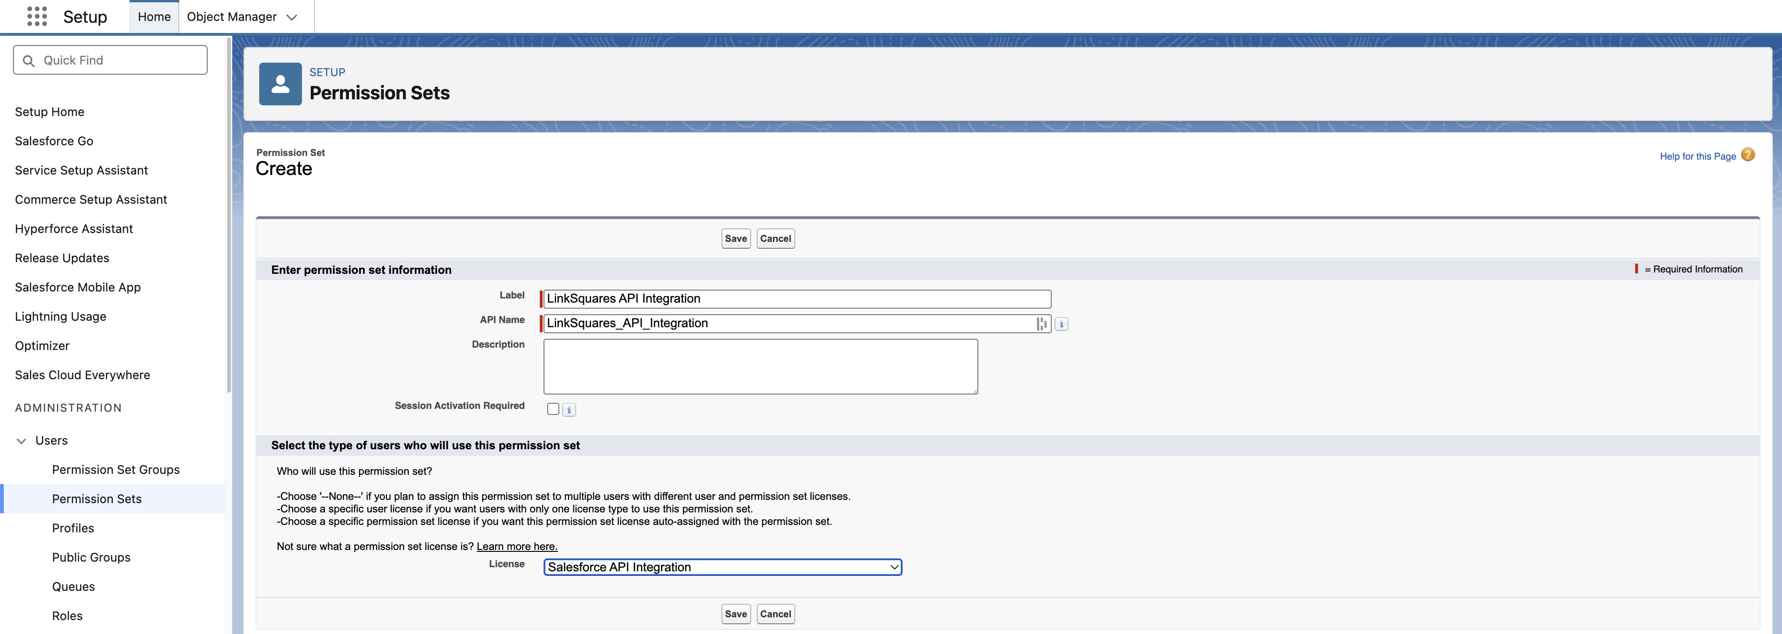Image resolution: width=1782 pixels, height=634 pixels.
Task: Open the License dropdown
Action: (722, 567)
